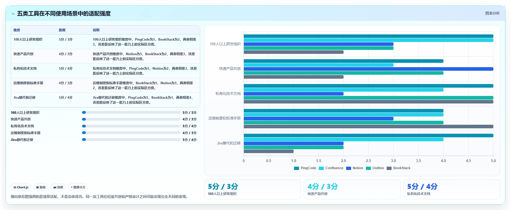Click the dark teal PingCode bar in Jira替代和迁移 group
Viewport: 511px width, 210px height.
tap(369, 135)
